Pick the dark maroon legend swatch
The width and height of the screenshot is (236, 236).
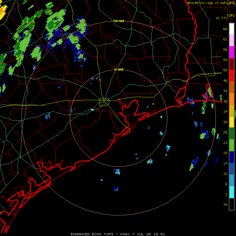(232, 64)
